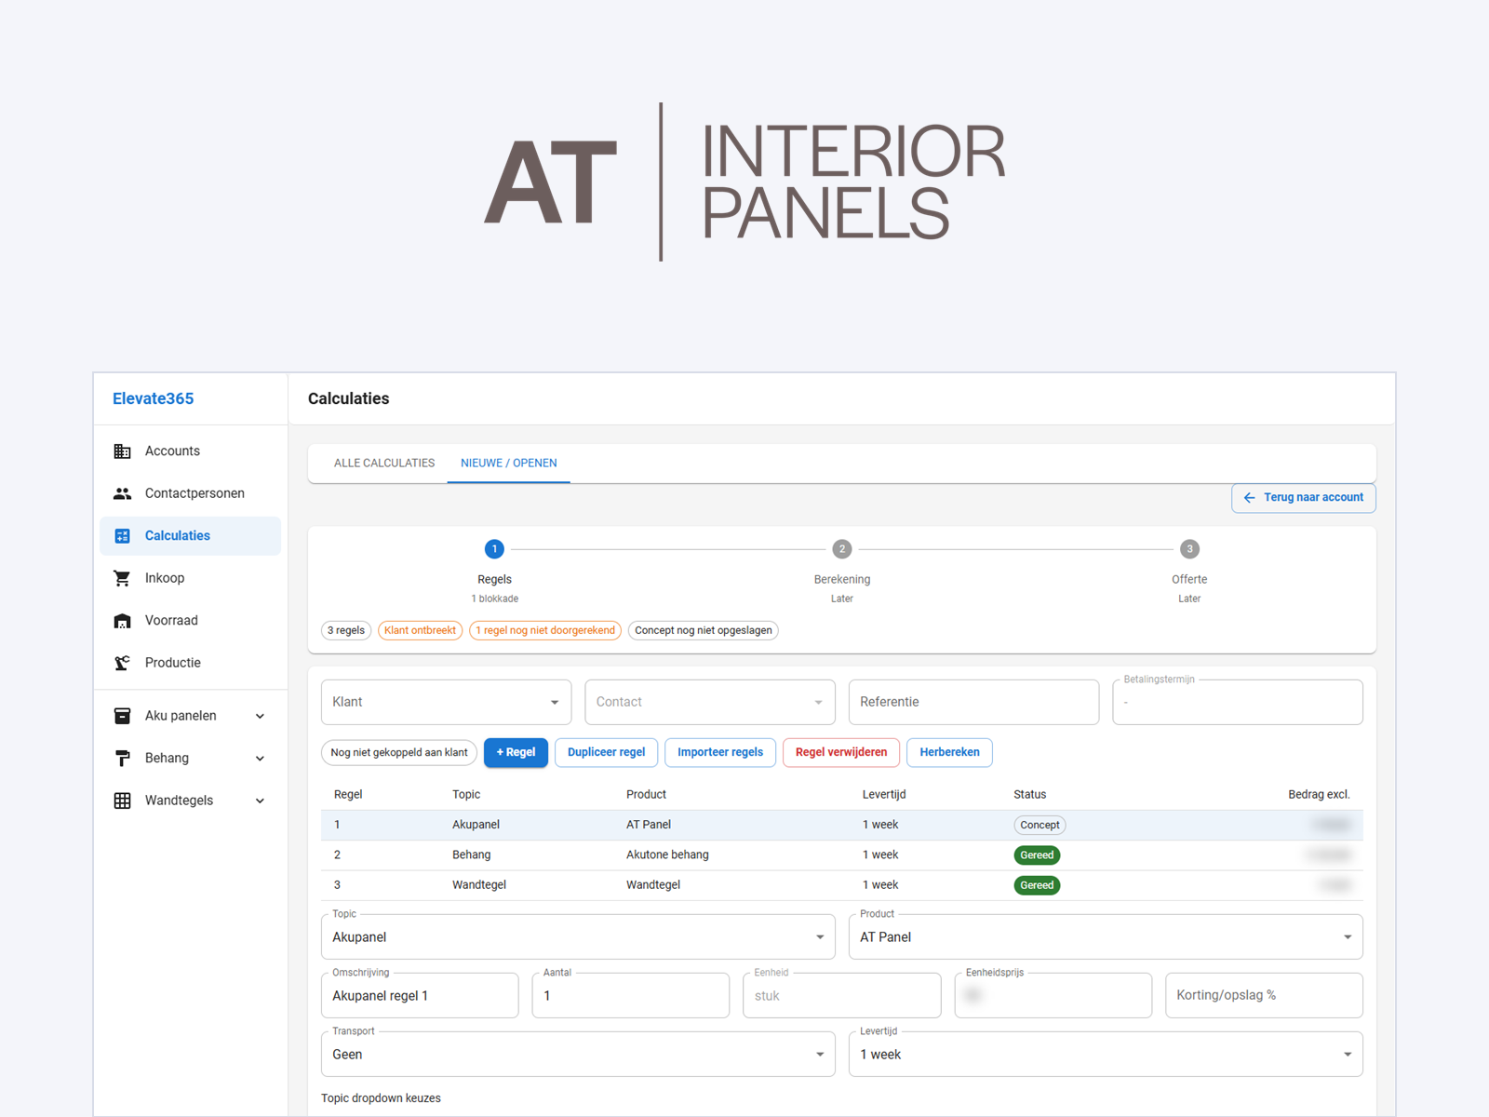Screen dimensions: 1489x1117
Task: Open the Levertijd dropdown showing 1 week
Action: tap(1106, 1055)
